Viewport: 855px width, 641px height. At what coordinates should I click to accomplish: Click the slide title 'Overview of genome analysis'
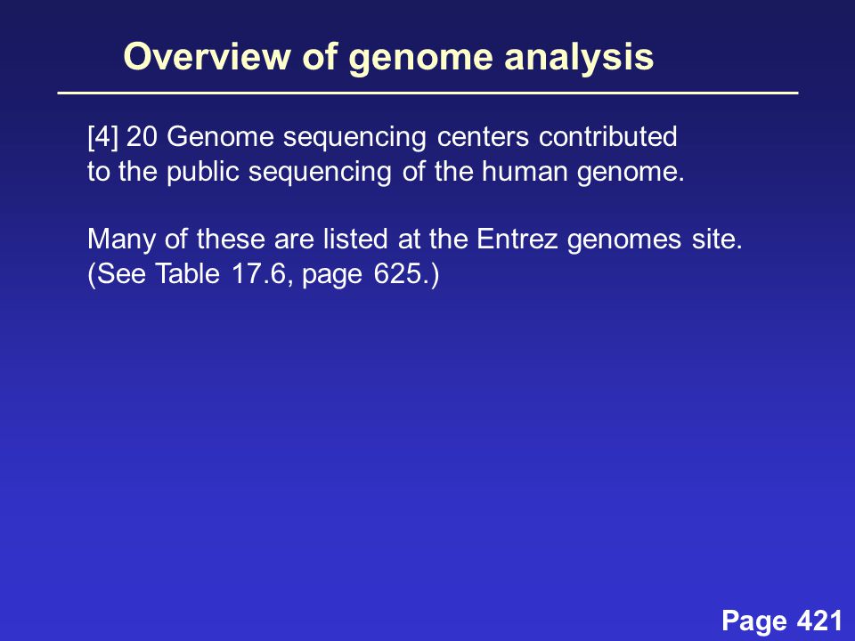click(388, 57)
